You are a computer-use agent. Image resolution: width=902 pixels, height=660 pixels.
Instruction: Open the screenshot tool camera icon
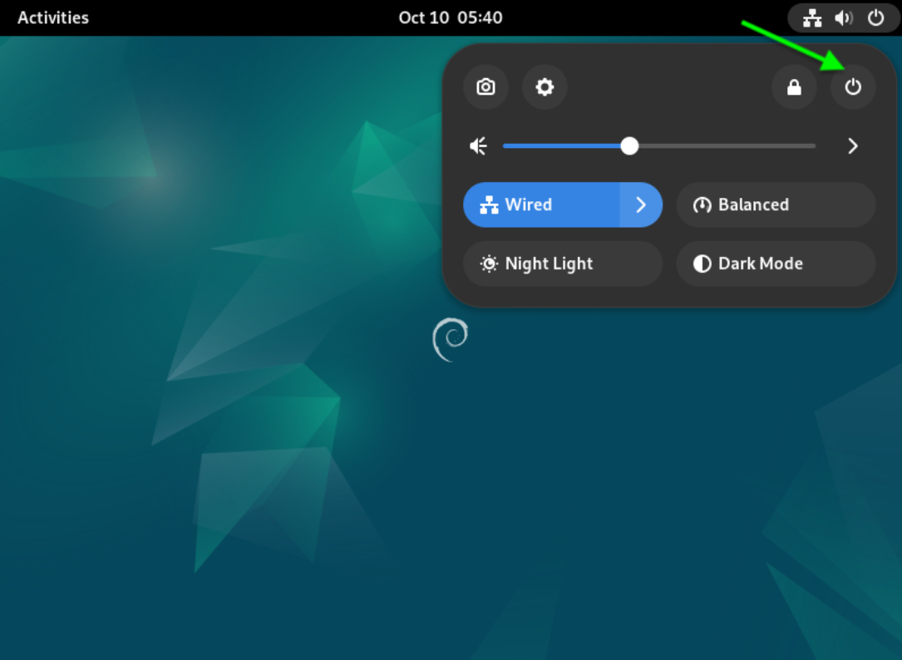pyautogui.click(x=486, y=87)
